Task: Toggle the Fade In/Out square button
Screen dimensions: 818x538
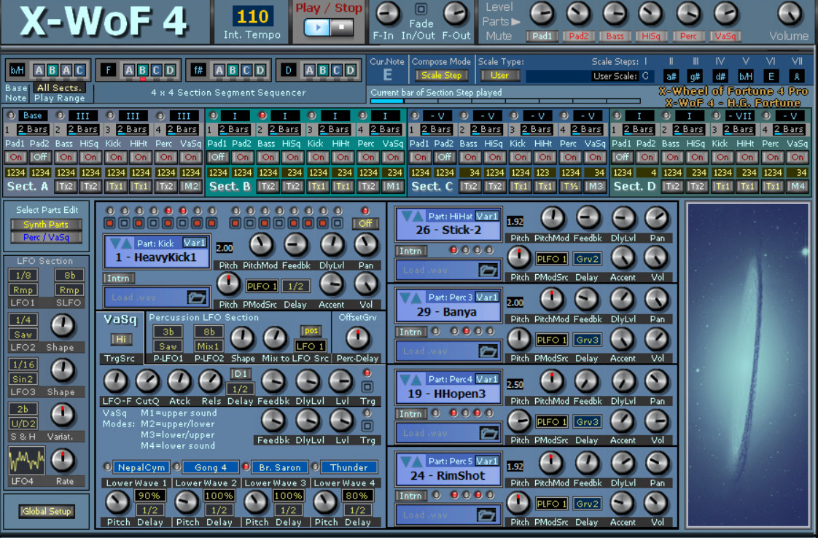Action: pos(421,9)
